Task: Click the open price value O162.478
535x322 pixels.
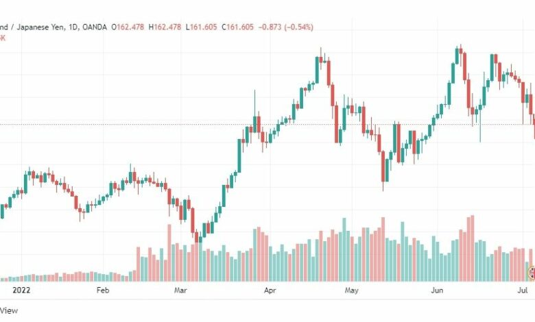Action: (x=128, y=27)
